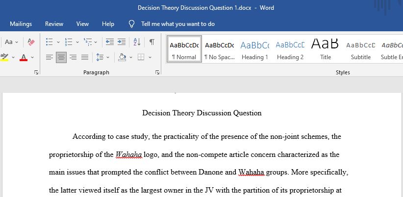Apply the Normal style
This screenshot has height=197, width=403.
click(184, 49)
